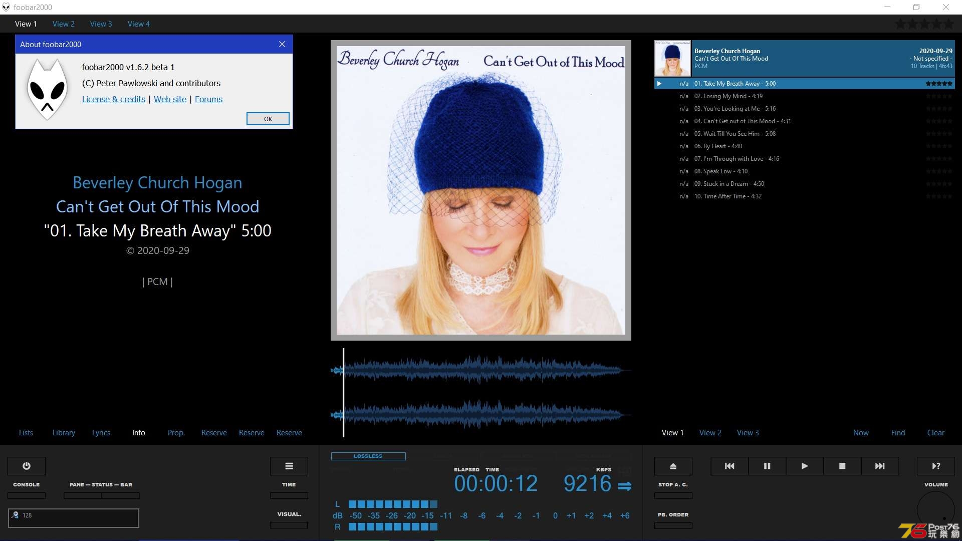Click the Previous track button

pyautogui.click(x=729, y=466)
